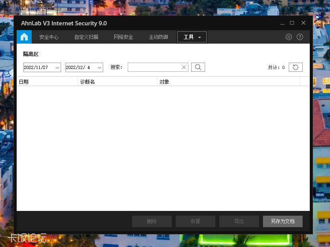330x247 pixels.
Task: Click the Home icon in the navigation bar
Action: pyautogui.click(x=24, y=36)
